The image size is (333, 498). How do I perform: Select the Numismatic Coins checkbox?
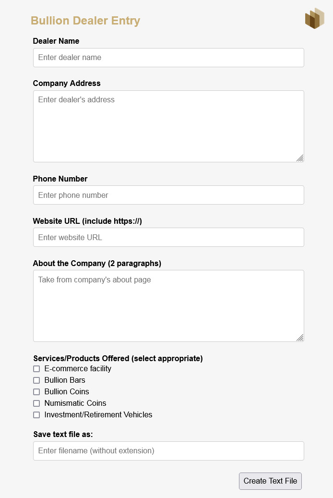36,403
